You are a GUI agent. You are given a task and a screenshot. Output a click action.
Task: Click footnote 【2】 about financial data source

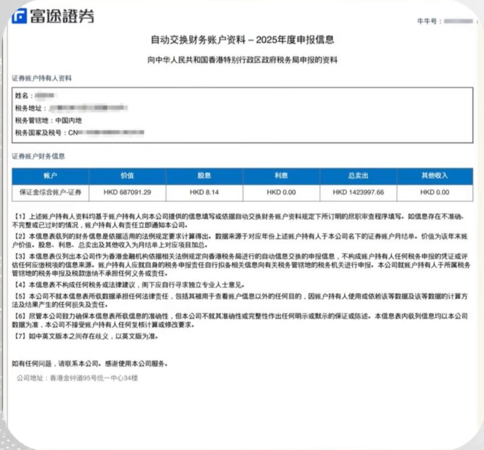(x=240, y=240)
